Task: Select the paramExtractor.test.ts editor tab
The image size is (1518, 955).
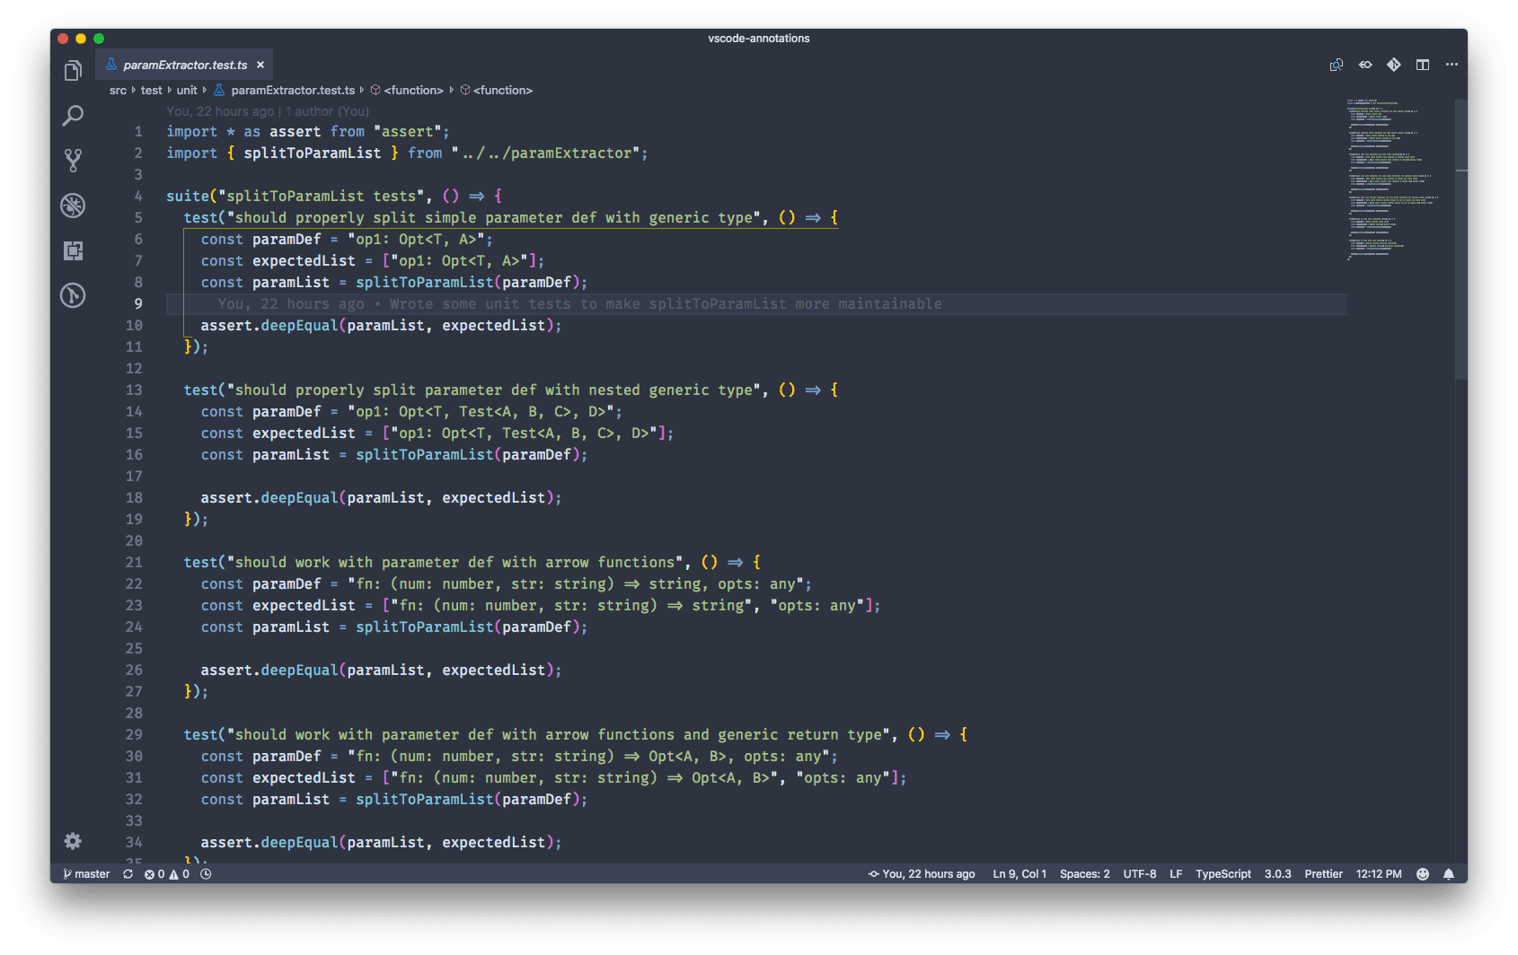Action: (184, 65)
